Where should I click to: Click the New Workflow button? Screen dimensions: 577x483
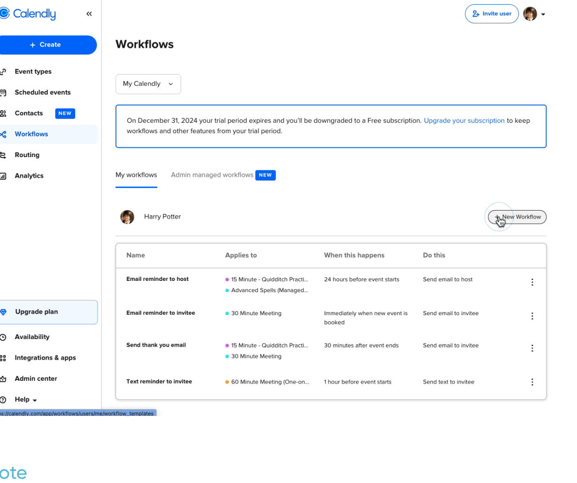(517, 217)
